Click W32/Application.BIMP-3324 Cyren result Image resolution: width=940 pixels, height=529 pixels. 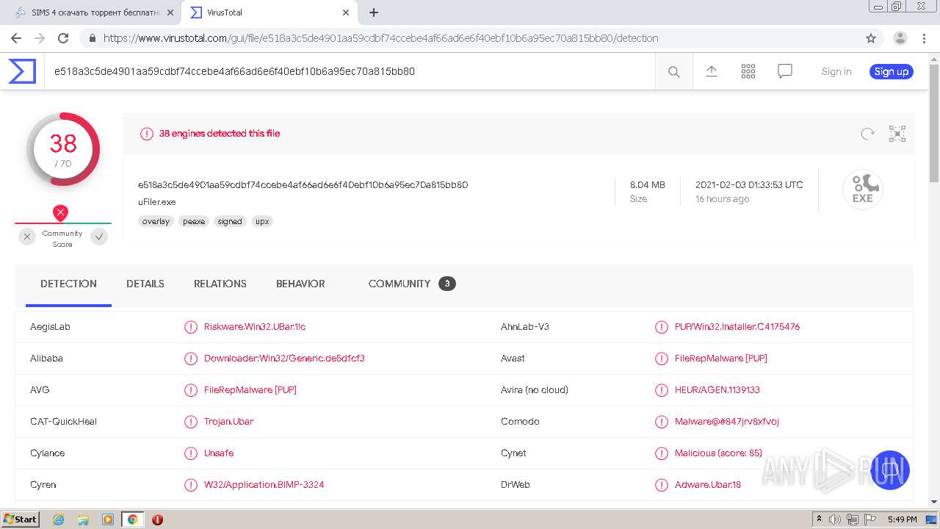tap(264, 484)
